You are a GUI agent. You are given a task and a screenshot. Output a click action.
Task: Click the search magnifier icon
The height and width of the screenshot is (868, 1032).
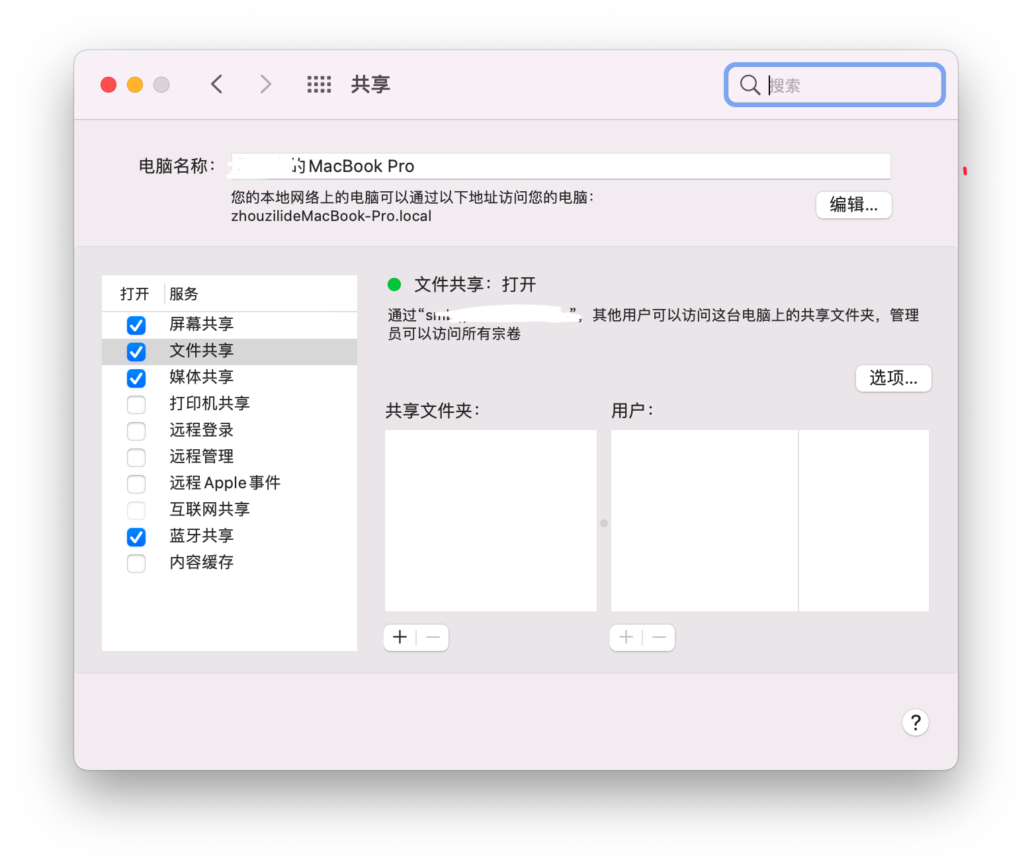[750, 85]
